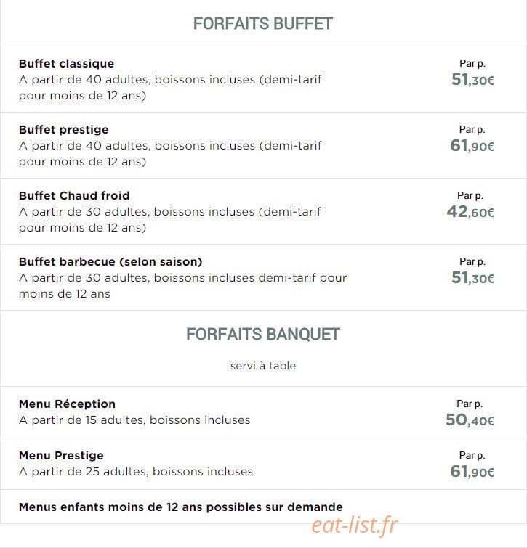The image size is (527, 548).
Task: Click the 50,40€ price
Action: 470,420
